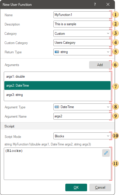Click the DateTime type icon in Argument Type
The image size is (119, 195).
pos(57,107)
